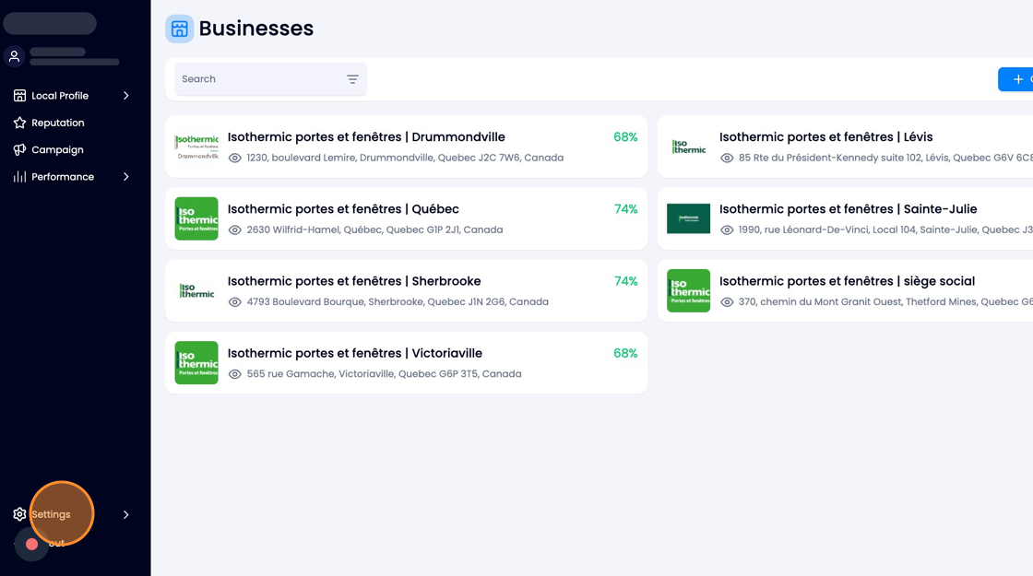Image resolution: width=1033 pixels, height=576 pixels.
Task: Open Isothermic portes et fenêtres | Drummondville
Action: coord(366,137)
